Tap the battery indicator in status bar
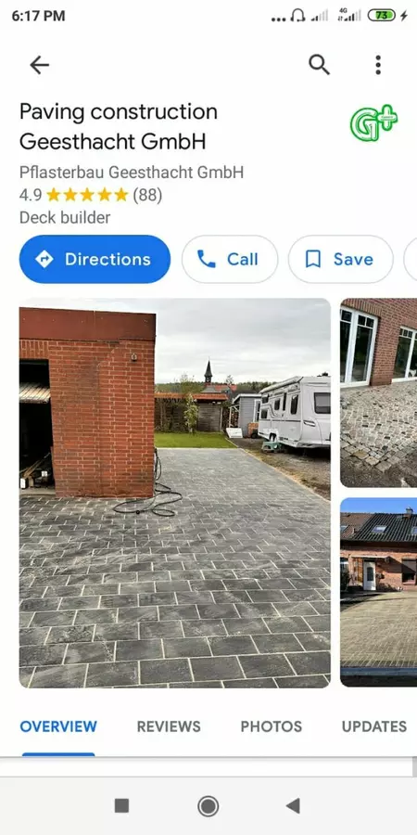Viewport: 417px width, 835px height. pos(382,16)
